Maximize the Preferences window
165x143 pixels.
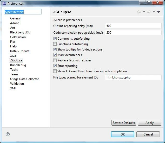[x=149, y=2]
